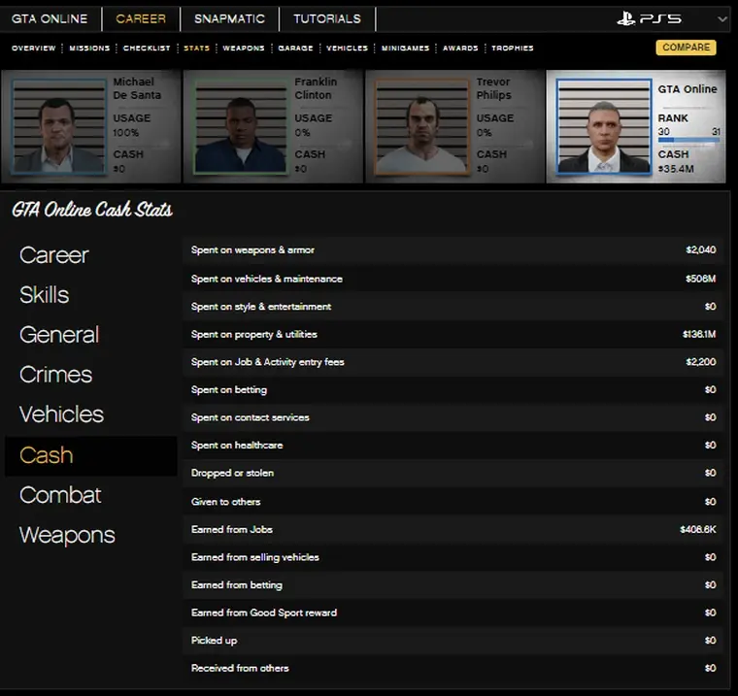The image size is (738, 696).
Task: Open the Garage sub-navigation link
Action: [295, 48]
